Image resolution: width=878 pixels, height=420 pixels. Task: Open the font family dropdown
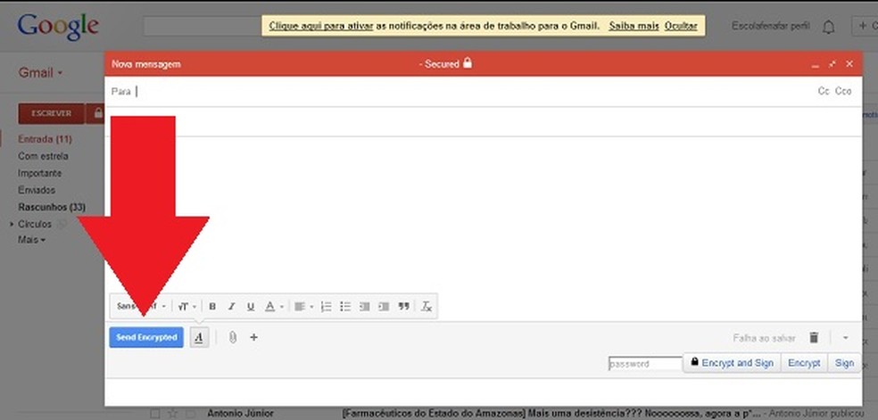click(x=141, y=307)
